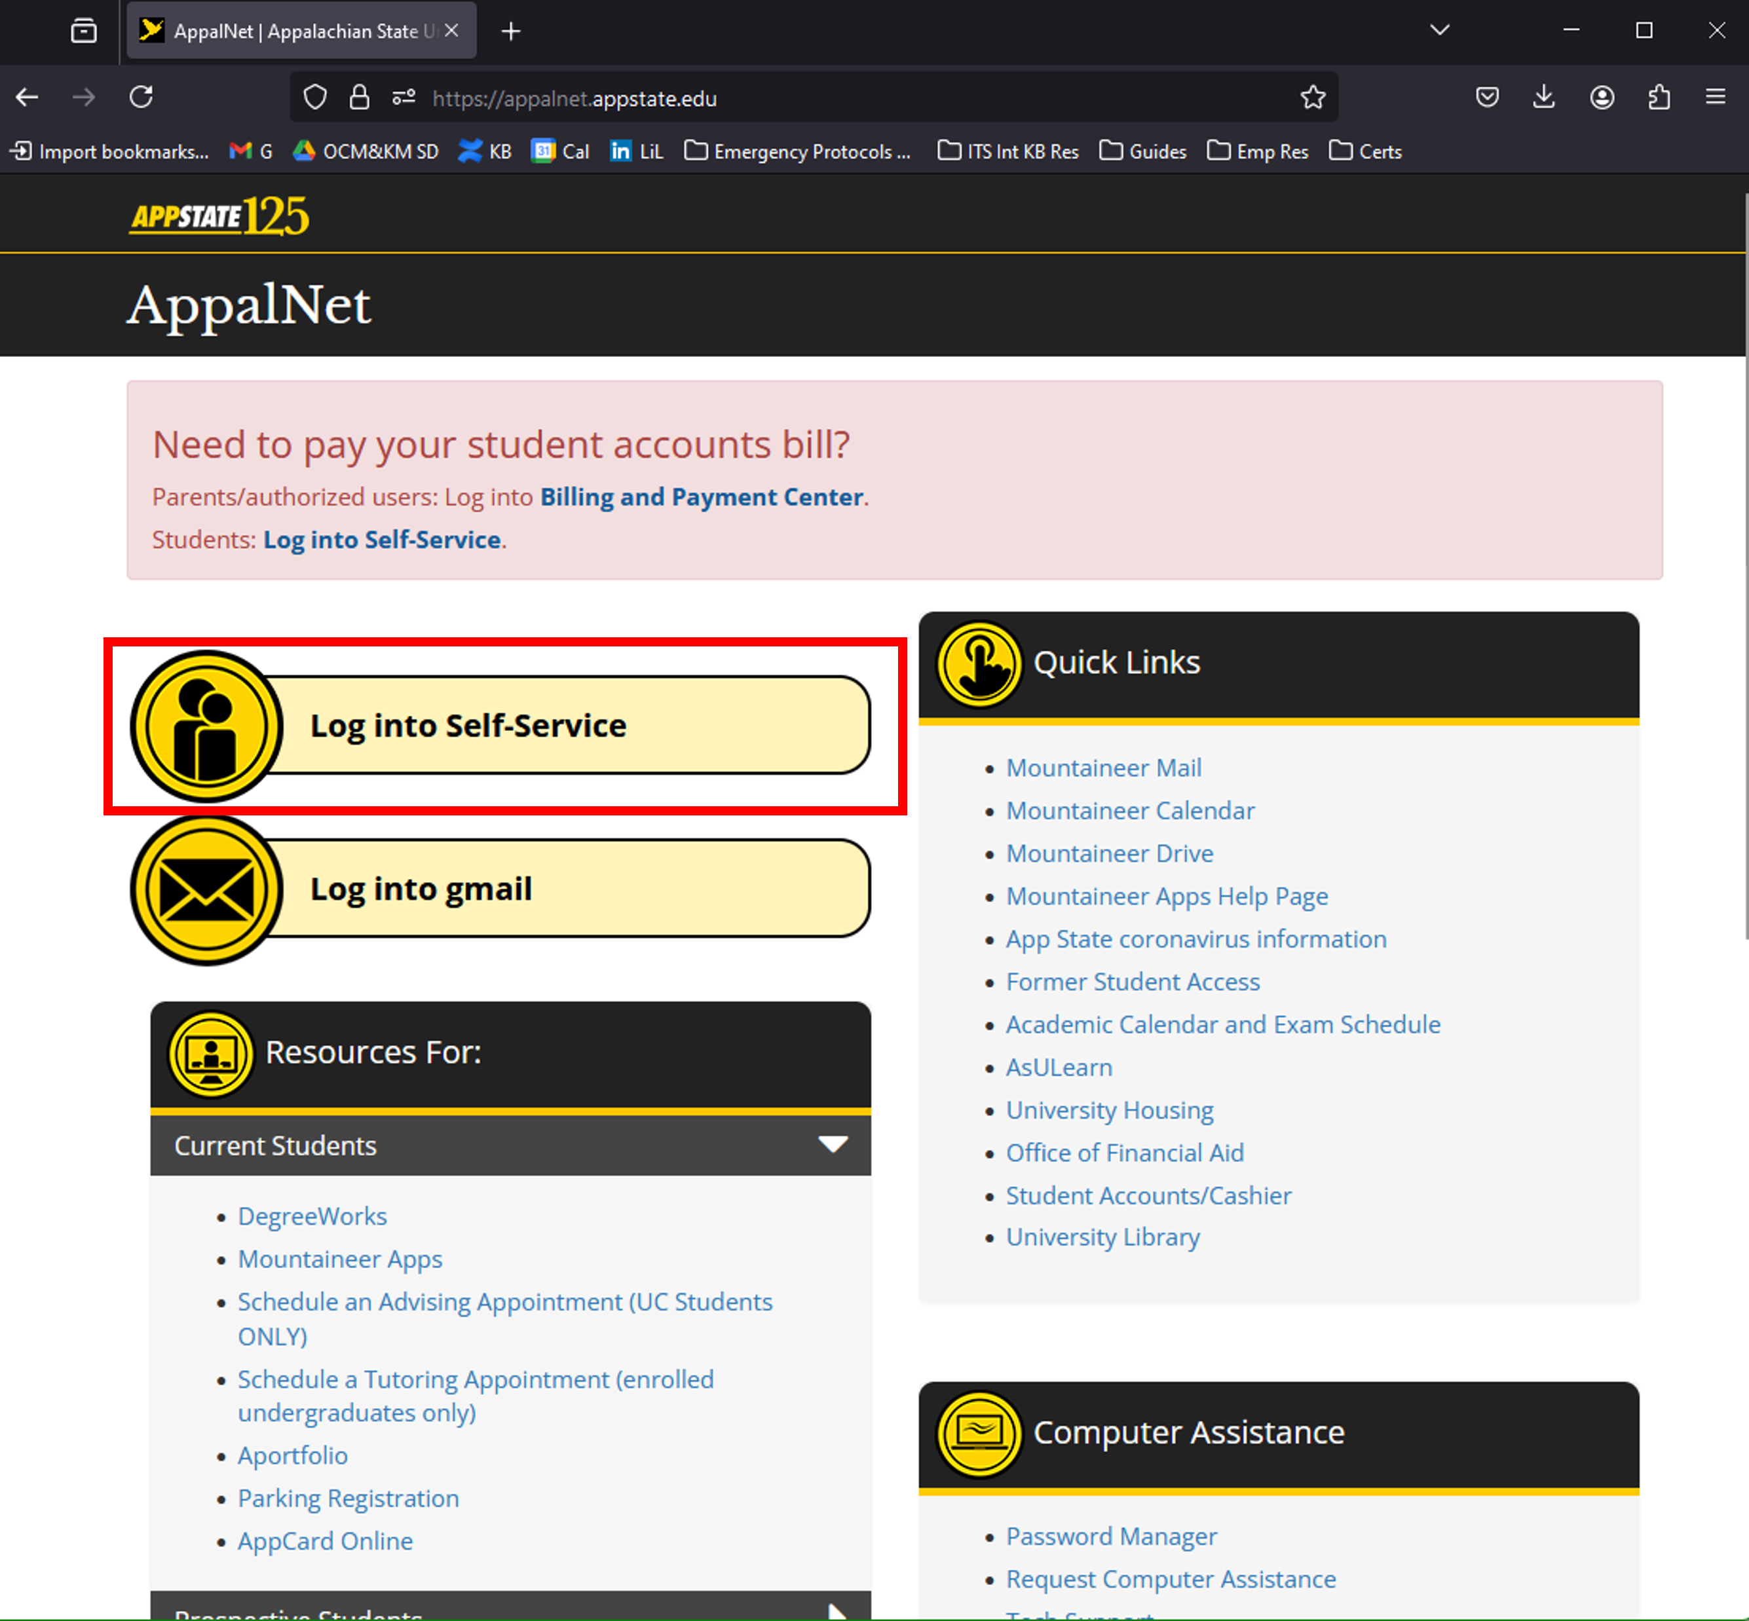Screen dimensions: 1749x1621
Task: Open the Request Computer Assistance link
Action: click(1171, 1580)
